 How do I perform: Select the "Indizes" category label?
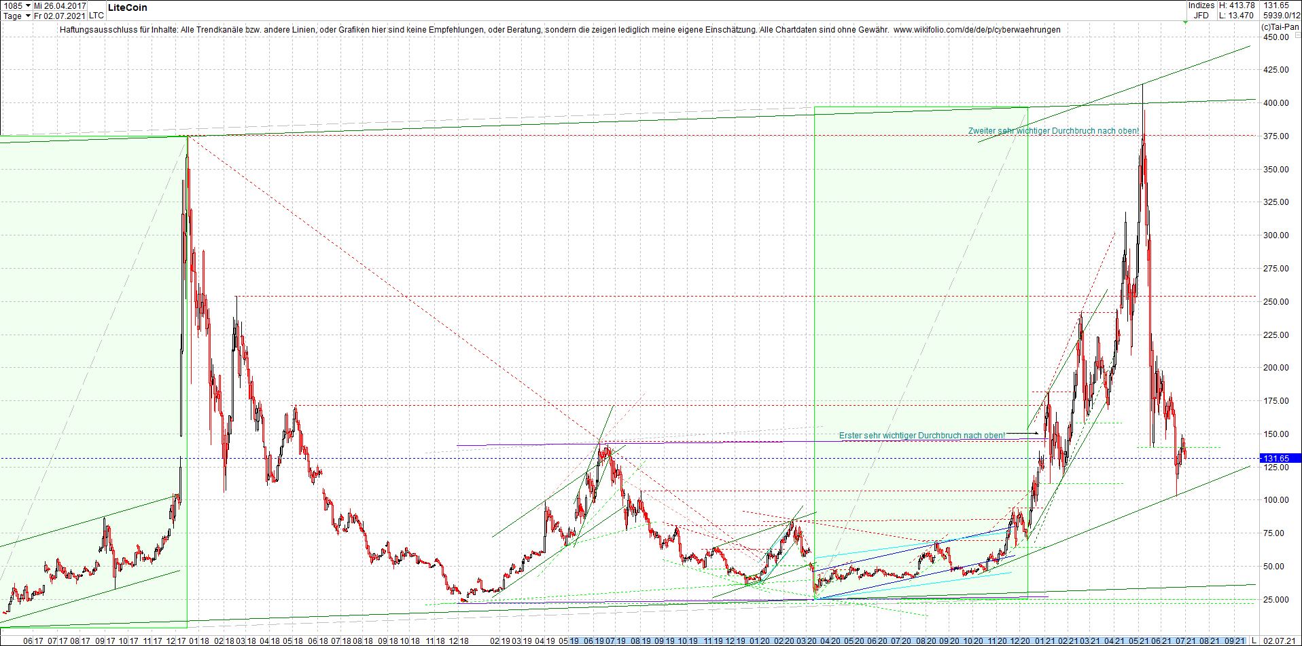1201,5
